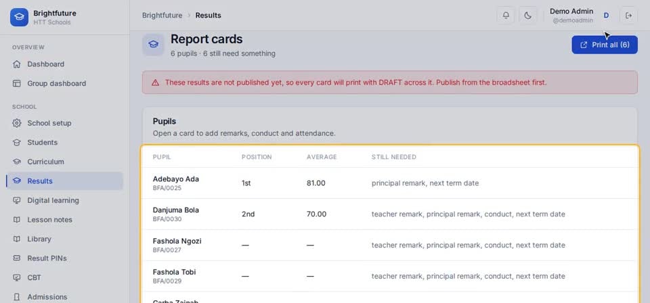650x303 pixels.
Task: Open Lesson notes page
Action: coord(65,219)
